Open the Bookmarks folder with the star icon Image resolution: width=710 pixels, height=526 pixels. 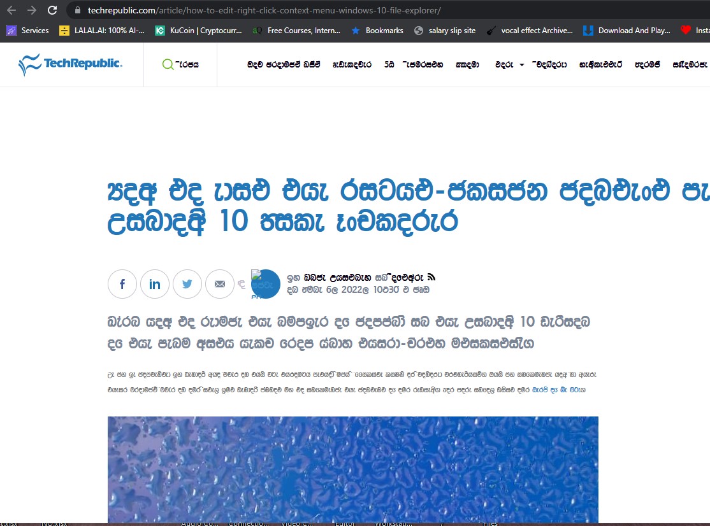click(377, 31)
